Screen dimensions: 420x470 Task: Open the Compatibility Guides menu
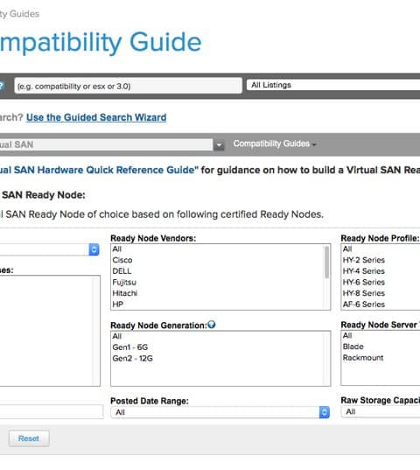tap(275, 144)
